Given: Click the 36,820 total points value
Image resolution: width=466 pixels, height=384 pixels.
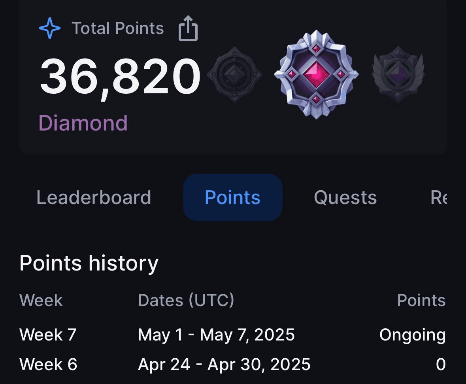Looking at the screenshot, I should [x=120, y=76].
